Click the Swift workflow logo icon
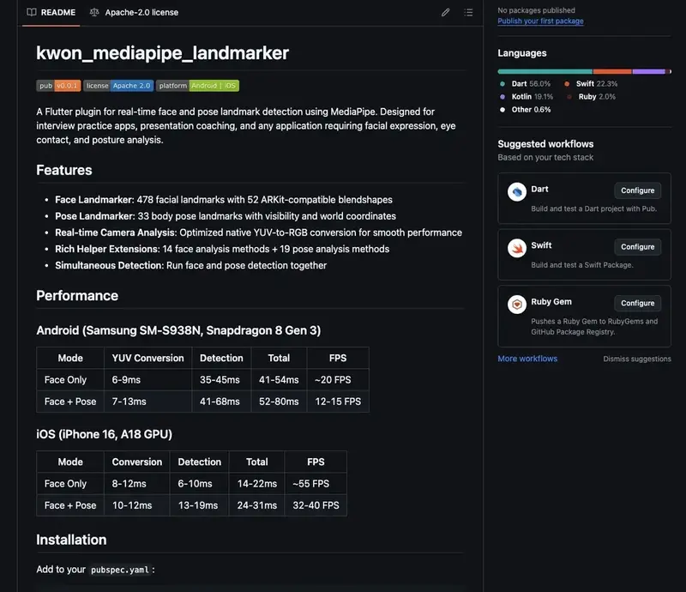This screenshot has height=592, width=686. (517, 248)
